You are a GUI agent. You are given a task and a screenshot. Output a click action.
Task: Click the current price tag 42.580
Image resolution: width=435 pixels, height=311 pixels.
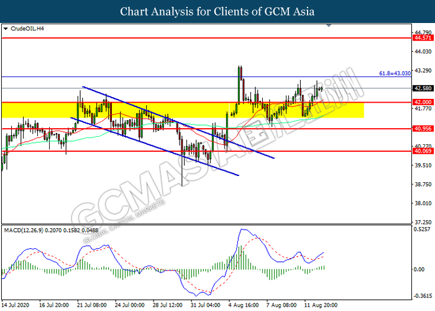(423, 88)
